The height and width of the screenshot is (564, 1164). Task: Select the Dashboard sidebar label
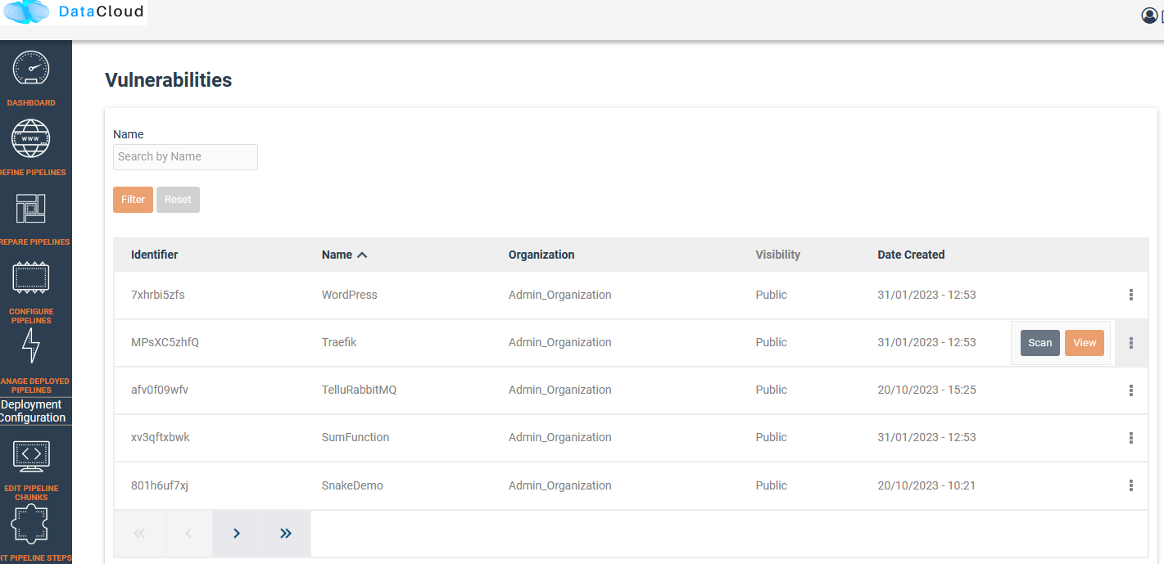click(31, 103)
